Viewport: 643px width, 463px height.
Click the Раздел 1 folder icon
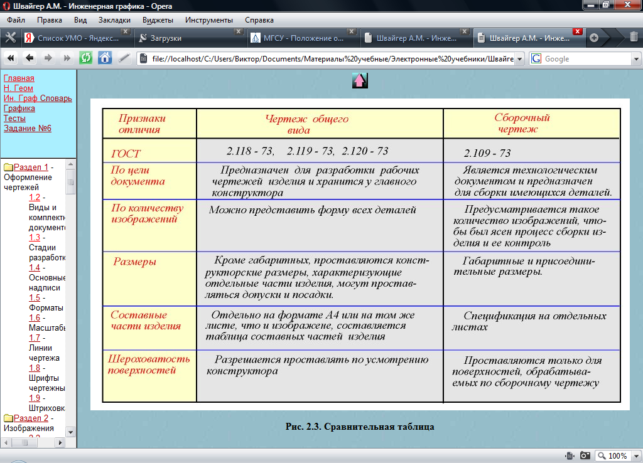click(x=8, y=167)
